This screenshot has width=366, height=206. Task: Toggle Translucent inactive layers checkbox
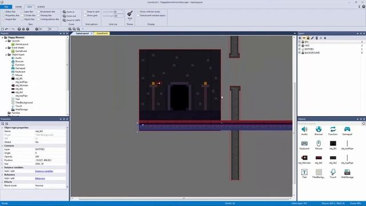click(x=138, y=15)
